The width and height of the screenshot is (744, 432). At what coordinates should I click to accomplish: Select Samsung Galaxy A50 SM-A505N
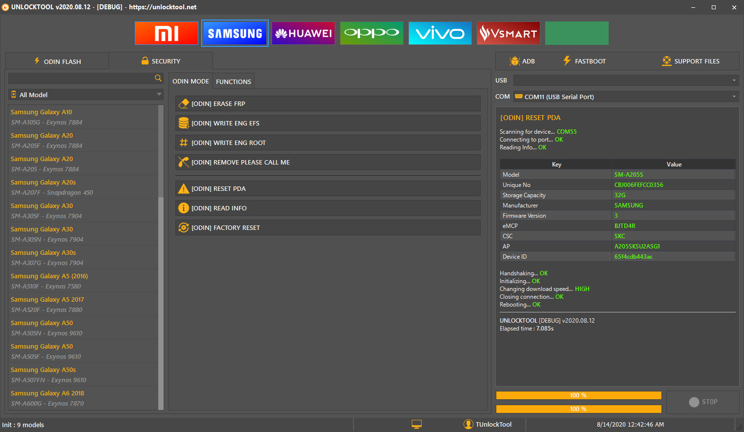83,328
